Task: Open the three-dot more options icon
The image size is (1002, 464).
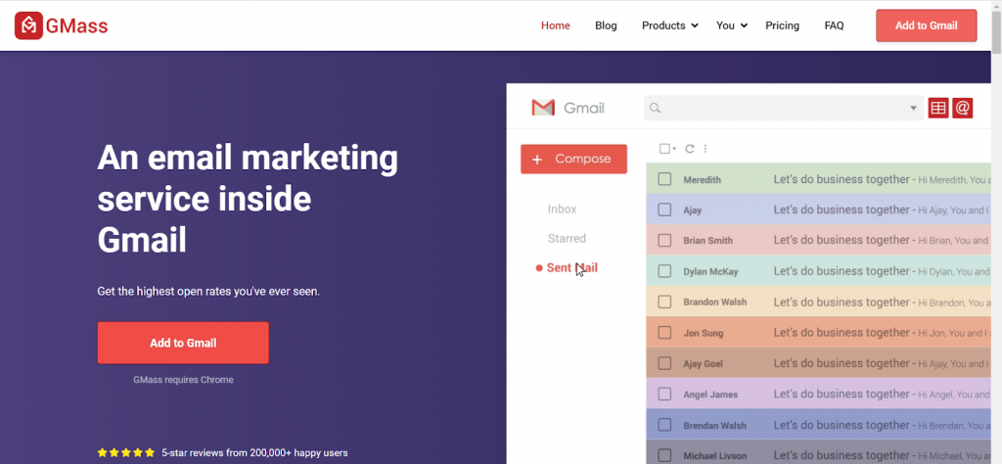Action: tap(706, 149)
